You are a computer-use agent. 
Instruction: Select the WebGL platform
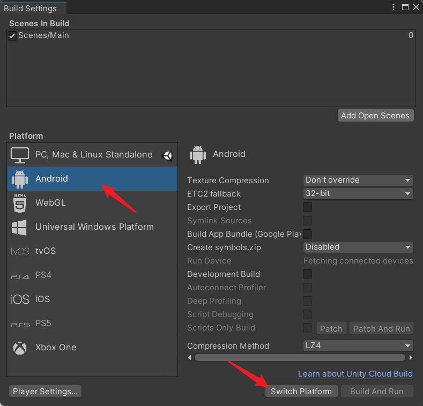point(92,202)
